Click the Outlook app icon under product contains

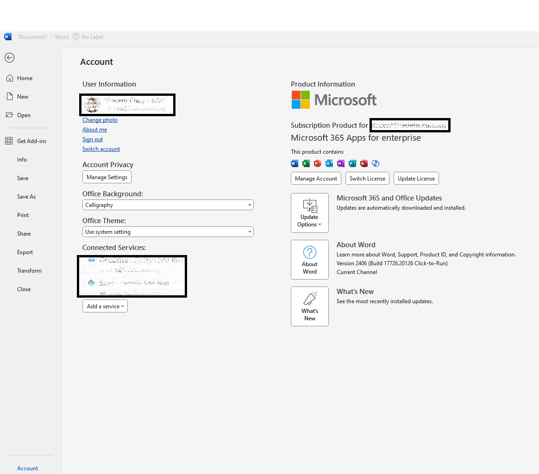pyautogui.click(x=329, y=163)
